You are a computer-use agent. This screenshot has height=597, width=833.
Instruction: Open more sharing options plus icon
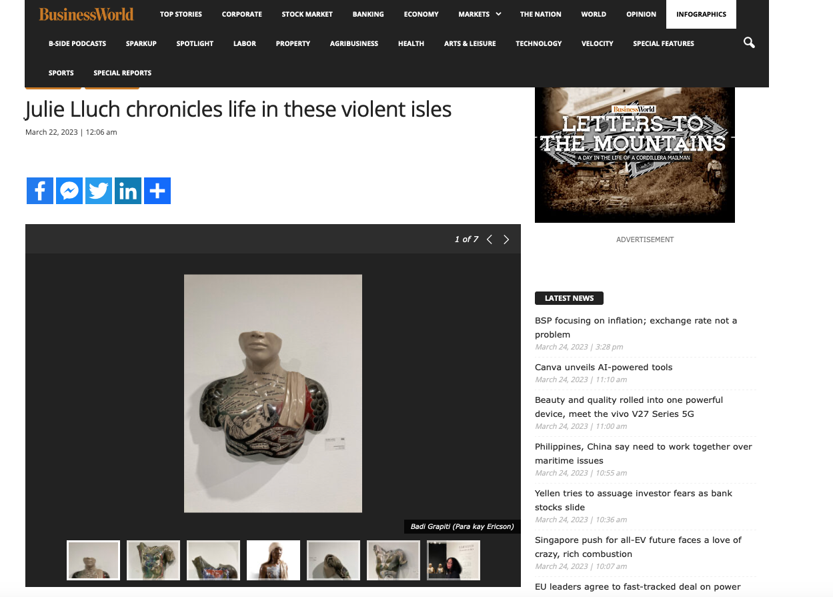pos(157,191)
